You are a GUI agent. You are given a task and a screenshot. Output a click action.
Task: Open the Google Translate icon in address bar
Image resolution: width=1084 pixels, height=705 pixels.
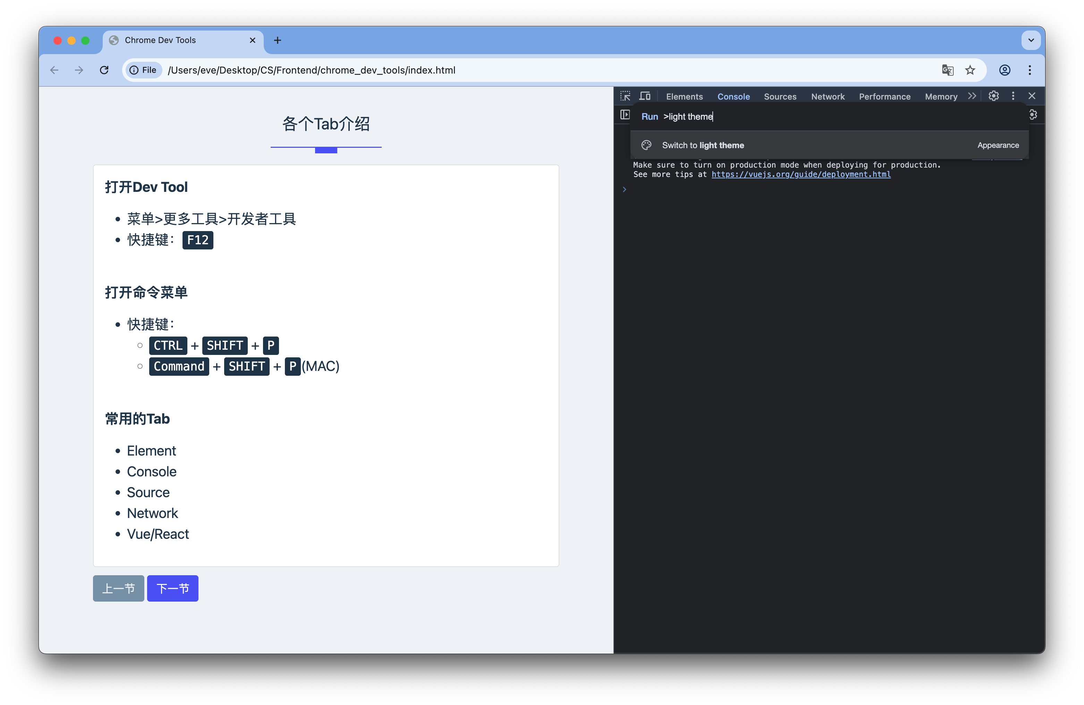click(x=948, y=70)
